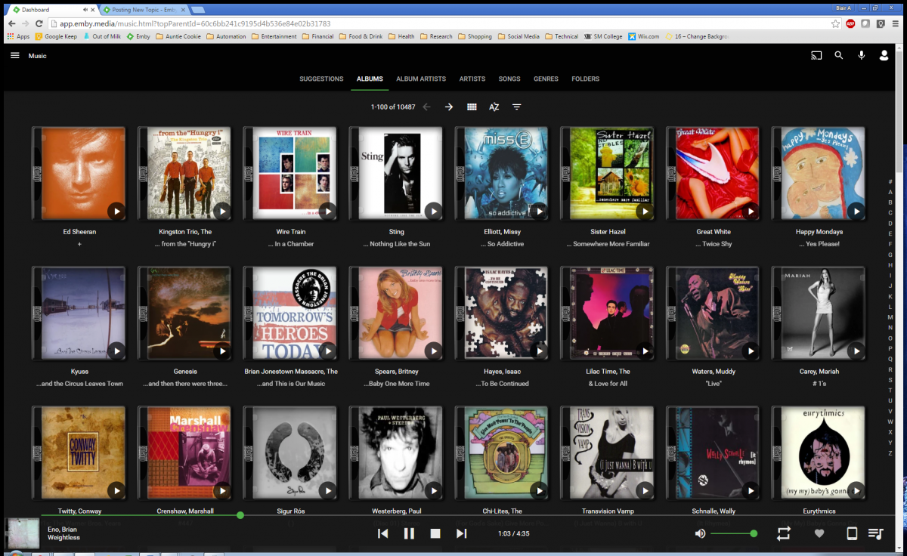907x556 pixels.
Task: Open the A-Z sort order menu
Action: click(494, 107)
